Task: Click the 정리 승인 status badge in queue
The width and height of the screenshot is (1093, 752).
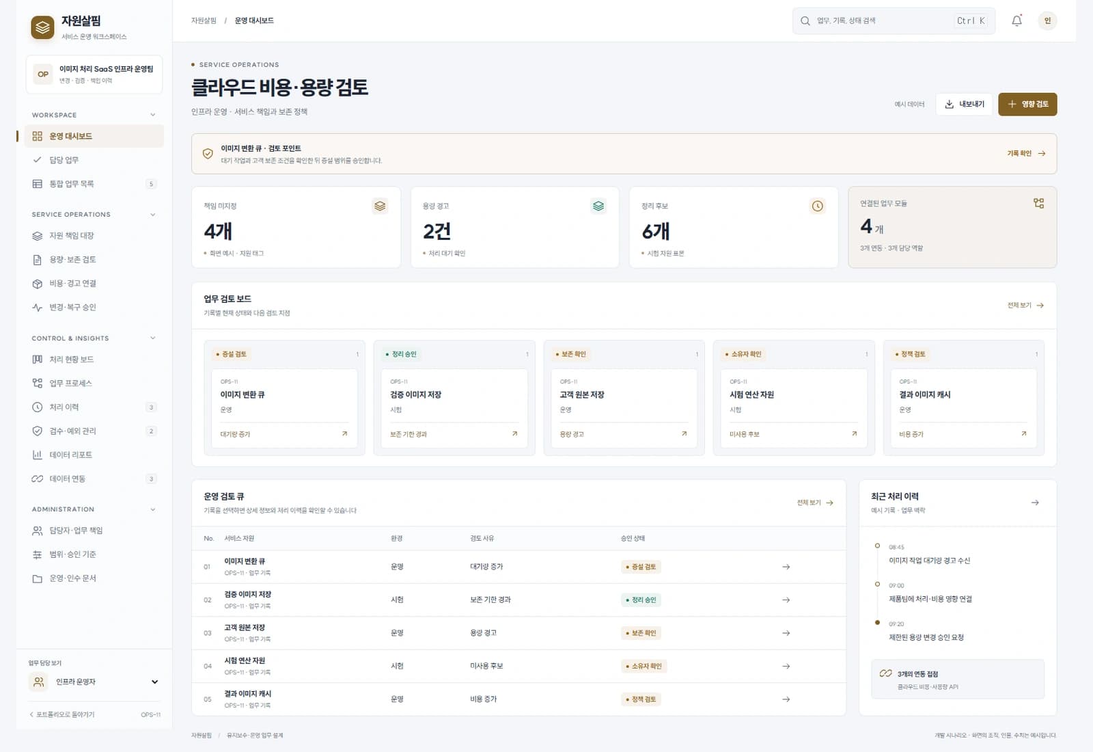Action: pos(641,600)
